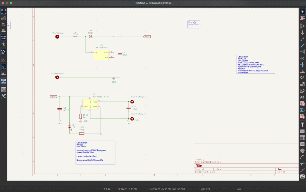Select the arrow selection tool
Screen dimensions: 306x192
click(x=302, y=11)
